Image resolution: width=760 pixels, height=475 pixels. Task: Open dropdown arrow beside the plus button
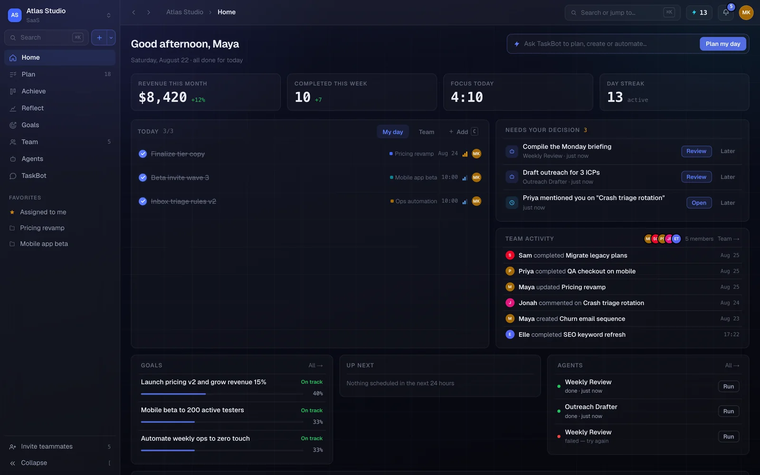click(111, 38)
